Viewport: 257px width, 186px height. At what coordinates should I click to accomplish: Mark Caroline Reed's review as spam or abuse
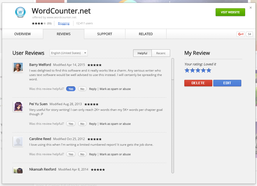tap(115, 154)
